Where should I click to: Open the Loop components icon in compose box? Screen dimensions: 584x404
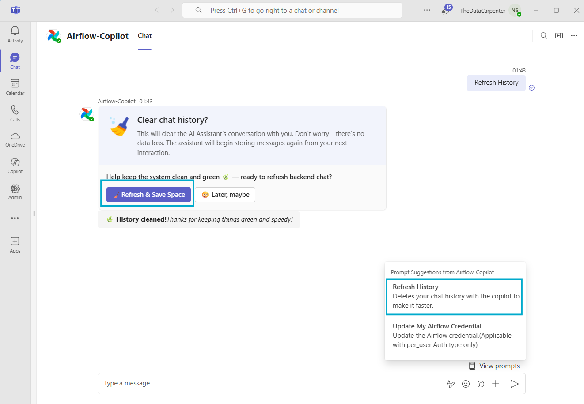coord(481,384)
